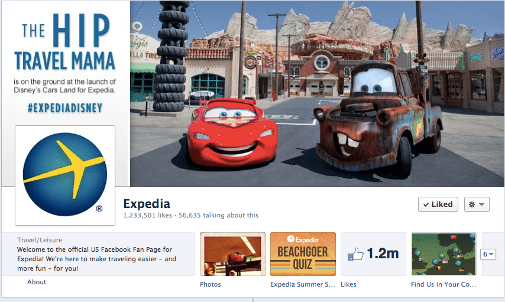Image resolution: width=505 pixels, height=302 pixels.
Task: Click the #EXPEDIADISNEY hashtag on cover
Action: (x=65, y=108)
